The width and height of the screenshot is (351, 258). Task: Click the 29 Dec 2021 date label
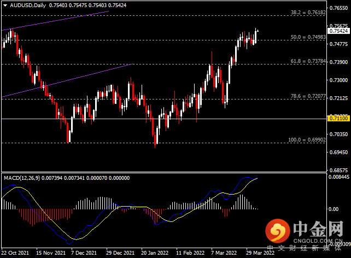120,253
